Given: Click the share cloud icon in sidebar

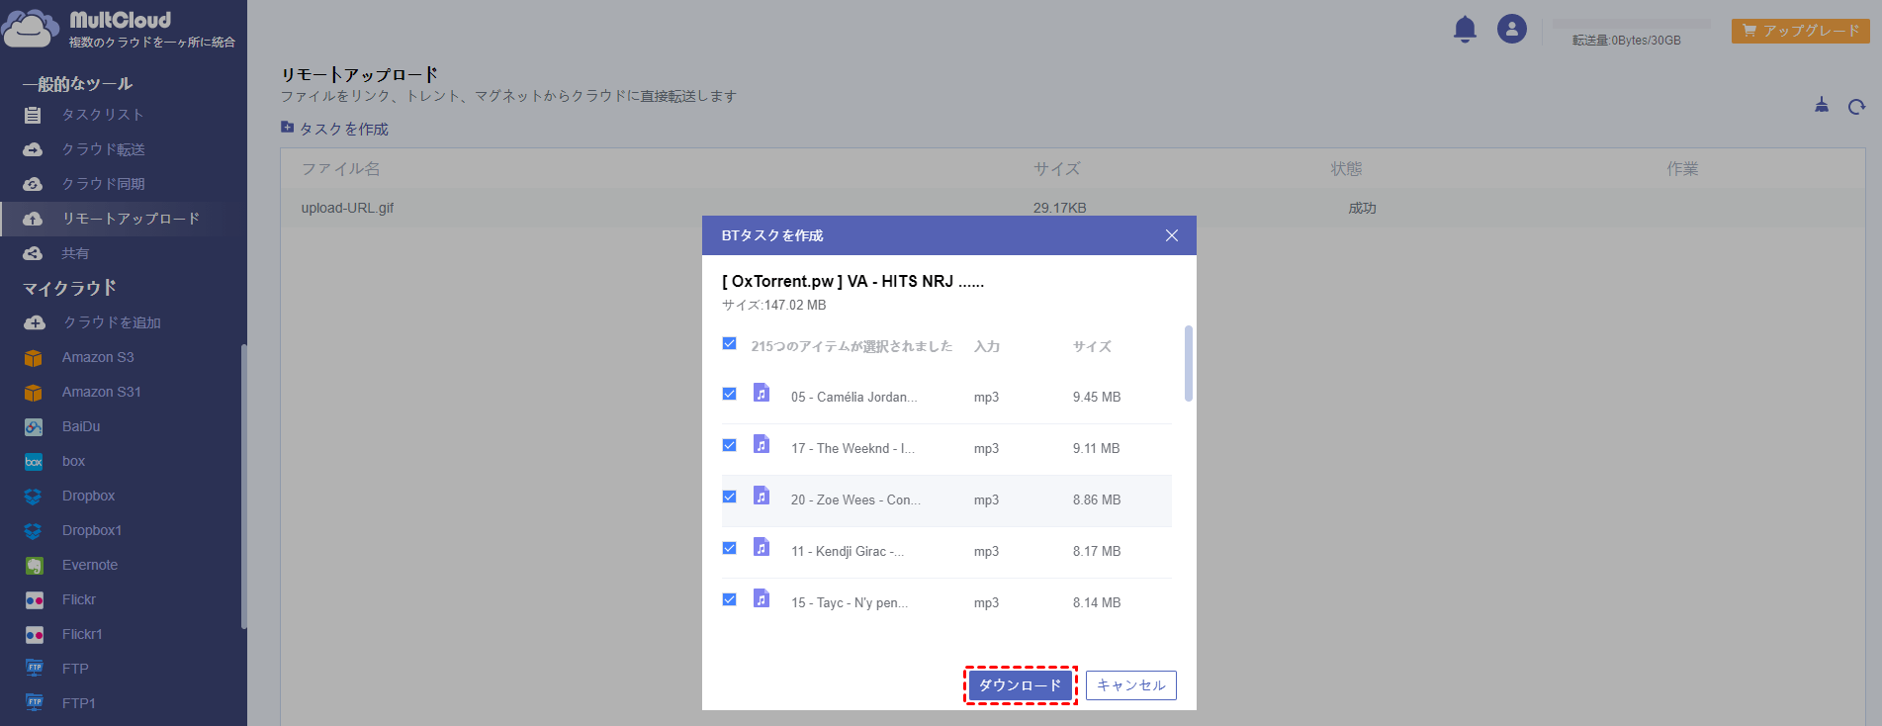Looking at the screenshot, I should click(x=33, y=253).
